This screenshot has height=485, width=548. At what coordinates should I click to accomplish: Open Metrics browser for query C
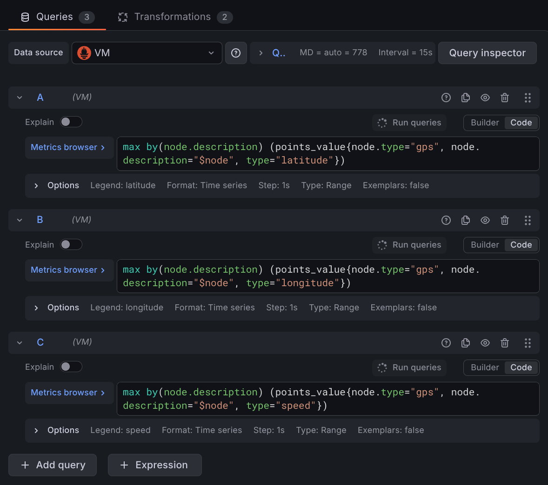(69, 393)
